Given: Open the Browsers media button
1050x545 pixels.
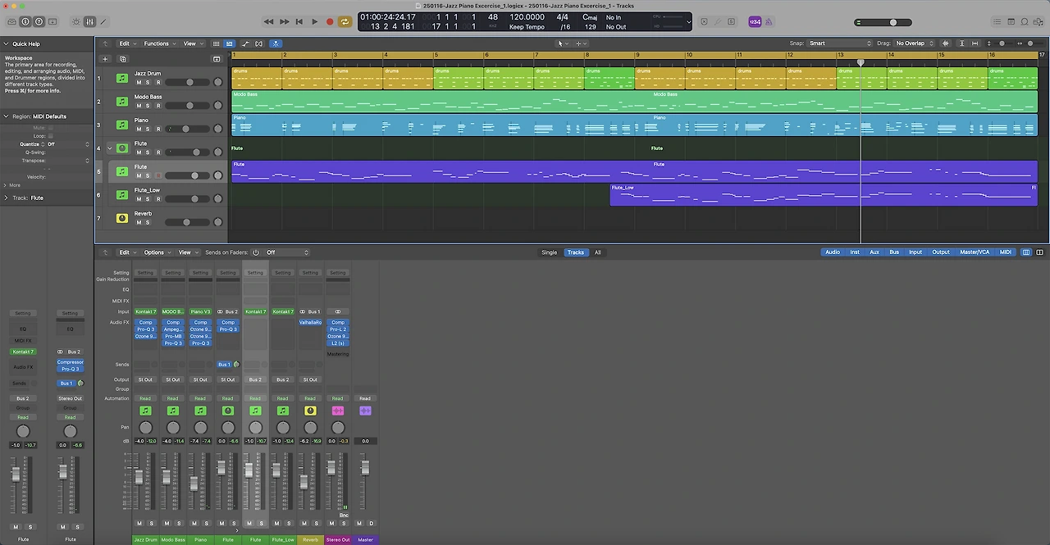Looking at the screenshot, I should click(1039, 21).
